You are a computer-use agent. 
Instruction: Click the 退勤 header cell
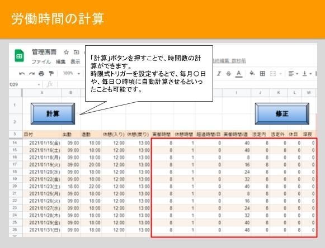[91, 135]
